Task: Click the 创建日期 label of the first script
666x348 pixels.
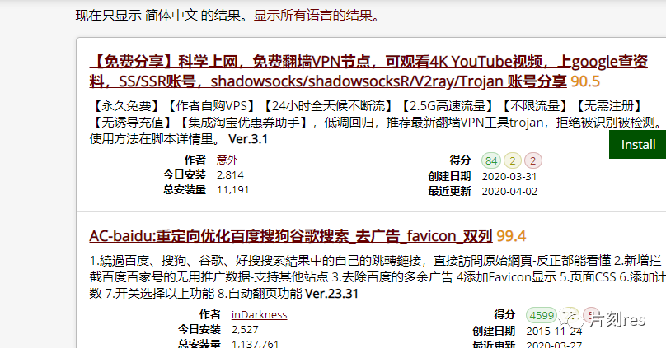Action: [449, 176]
